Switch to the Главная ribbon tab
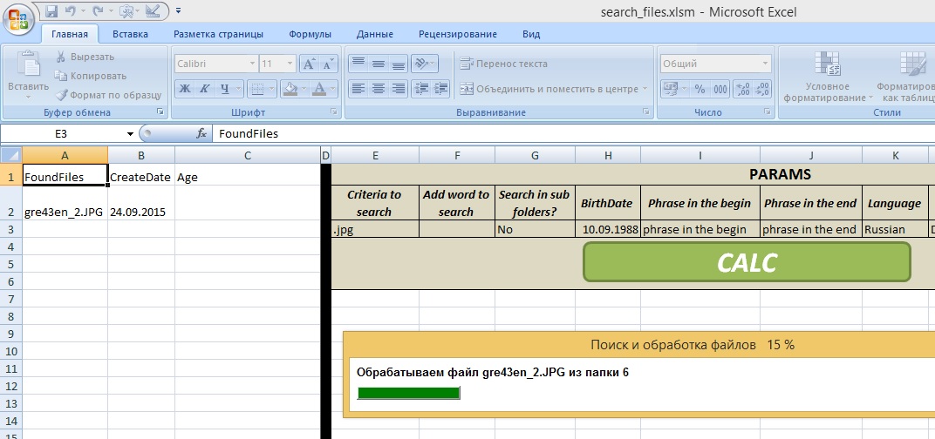Screen dimensions: 935x439 click(x=70, y=34)
